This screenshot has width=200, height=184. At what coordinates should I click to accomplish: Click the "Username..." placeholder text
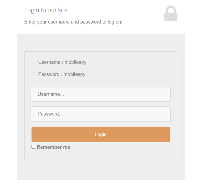51,94
